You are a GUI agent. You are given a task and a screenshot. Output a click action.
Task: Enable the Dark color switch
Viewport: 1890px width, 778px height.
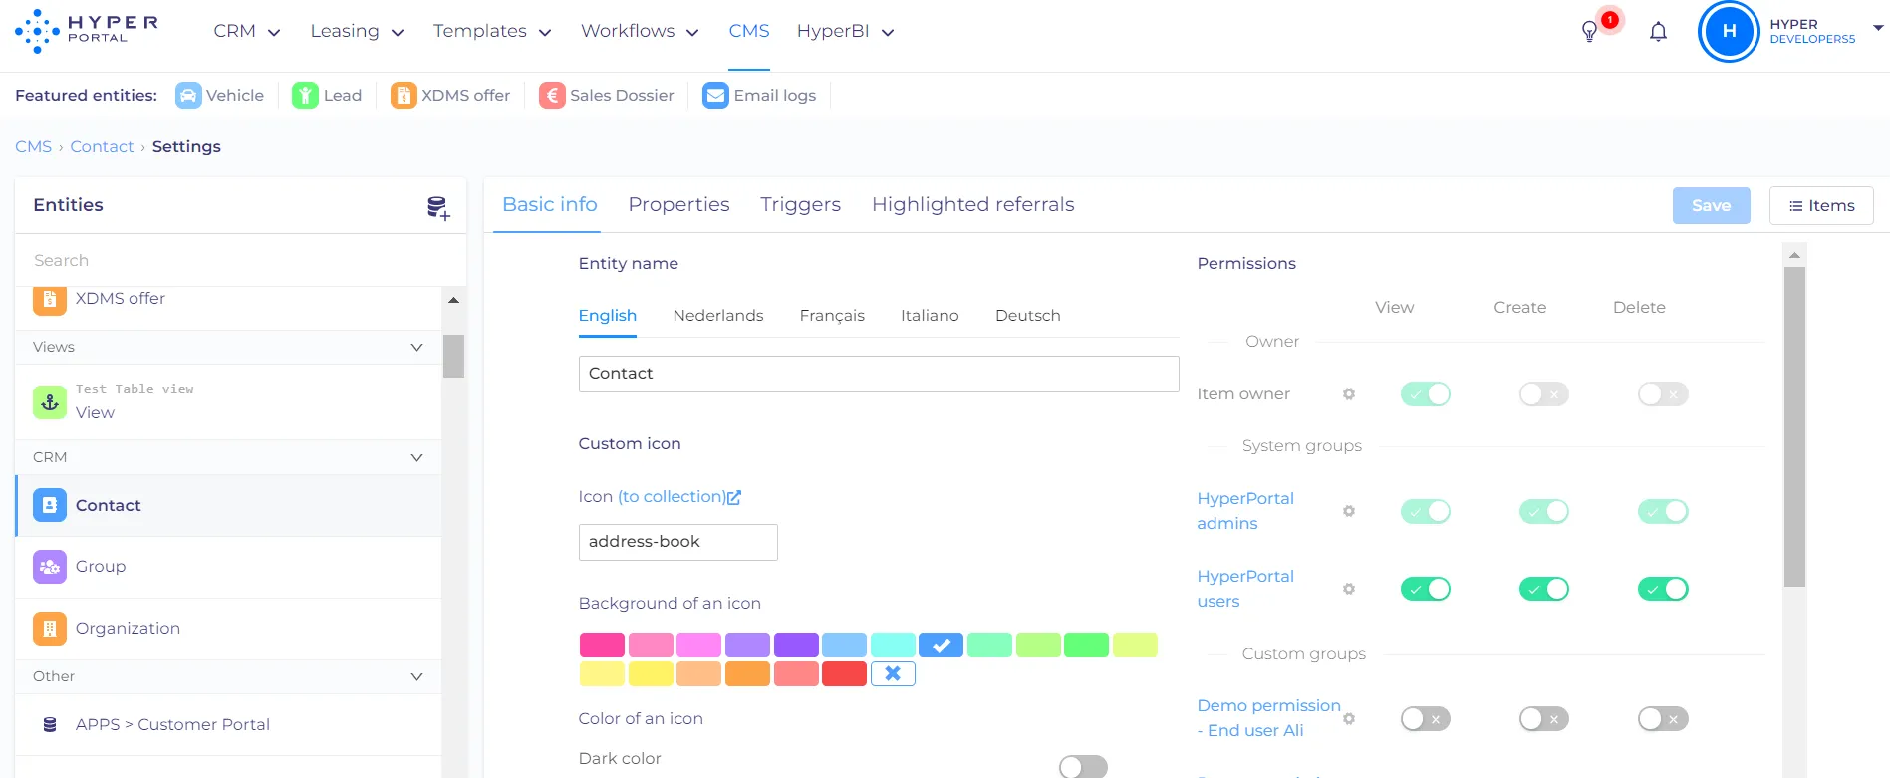coord(1083,766)
